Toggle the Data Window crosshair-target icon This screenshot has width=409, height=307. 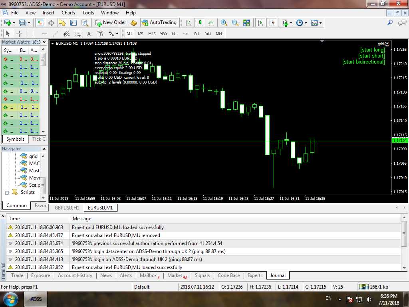coord(52,23)
